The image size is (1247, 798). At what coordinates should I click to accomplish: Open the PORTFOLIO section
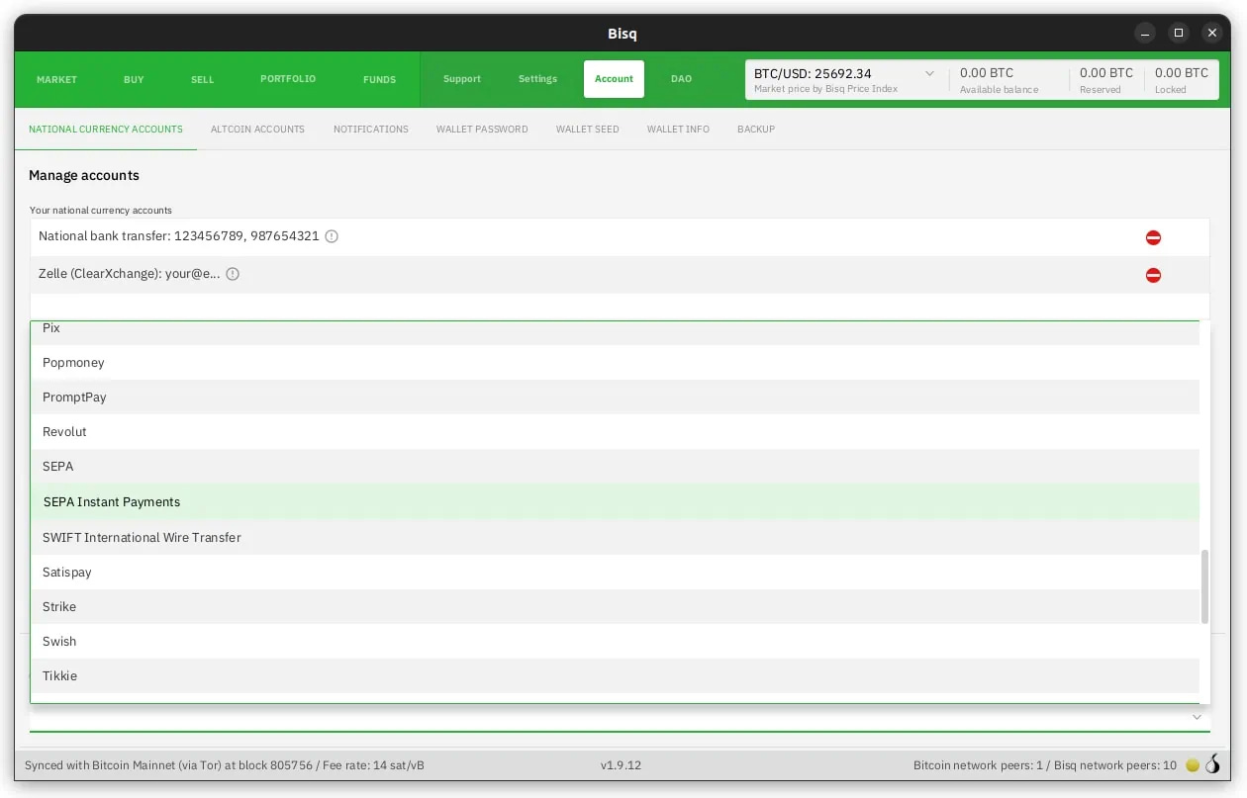[288, 79]
